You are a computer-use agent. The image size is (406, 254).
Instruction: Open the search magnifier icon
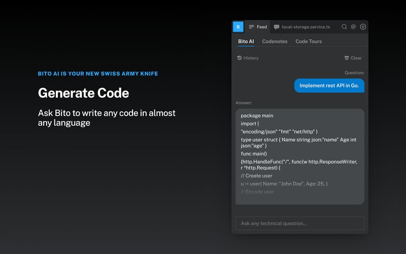point(344,27)
